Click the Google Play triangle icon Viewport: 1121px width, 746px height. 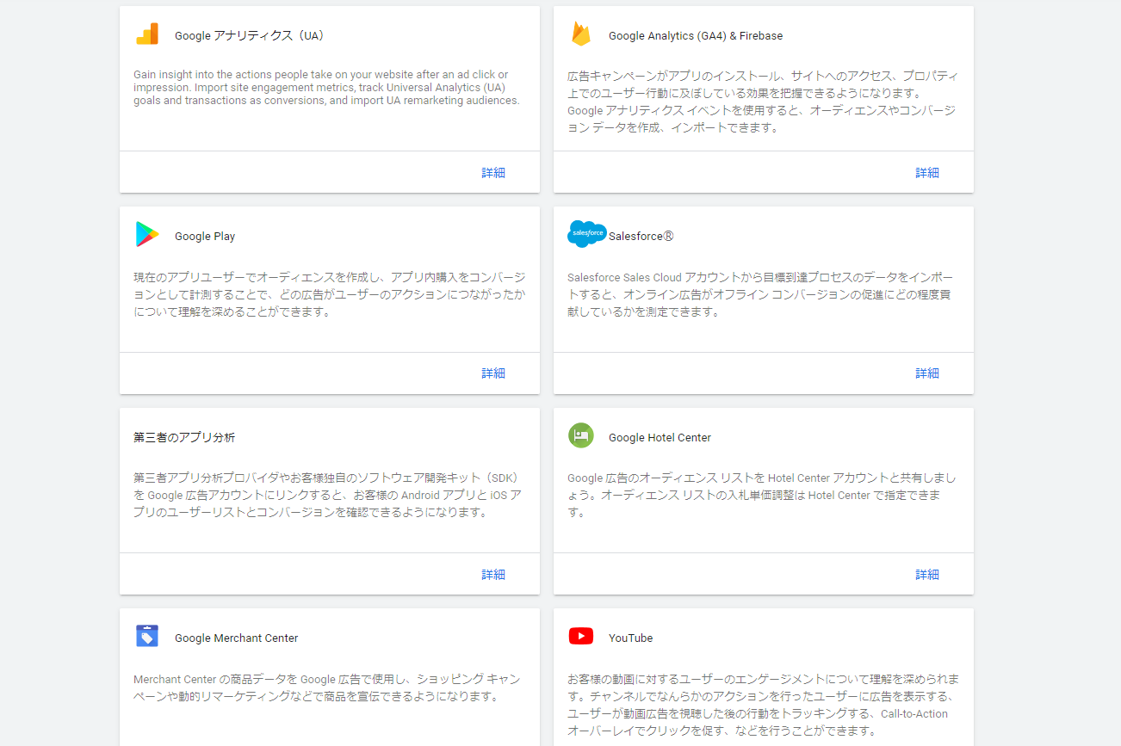pyautogui.click(x=147, y=235)
